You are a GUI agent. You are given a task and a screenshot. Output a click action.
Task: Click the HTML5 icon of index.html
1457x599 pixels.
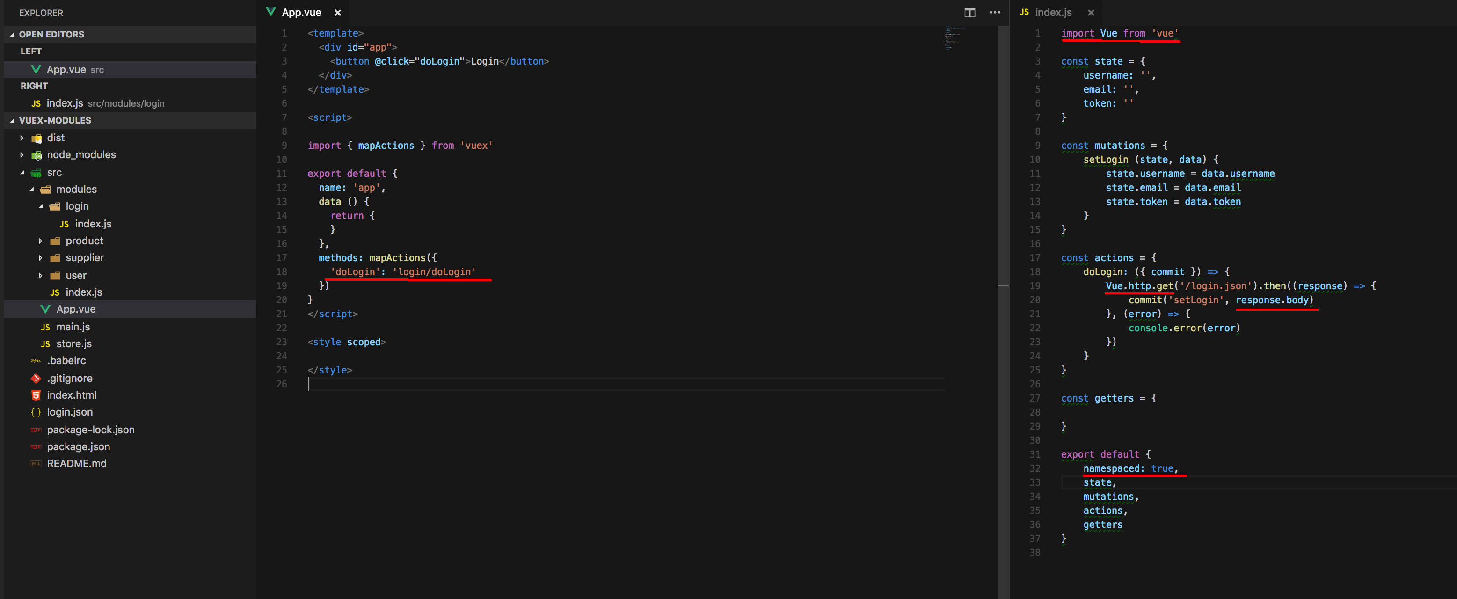[x=36, y=395]
